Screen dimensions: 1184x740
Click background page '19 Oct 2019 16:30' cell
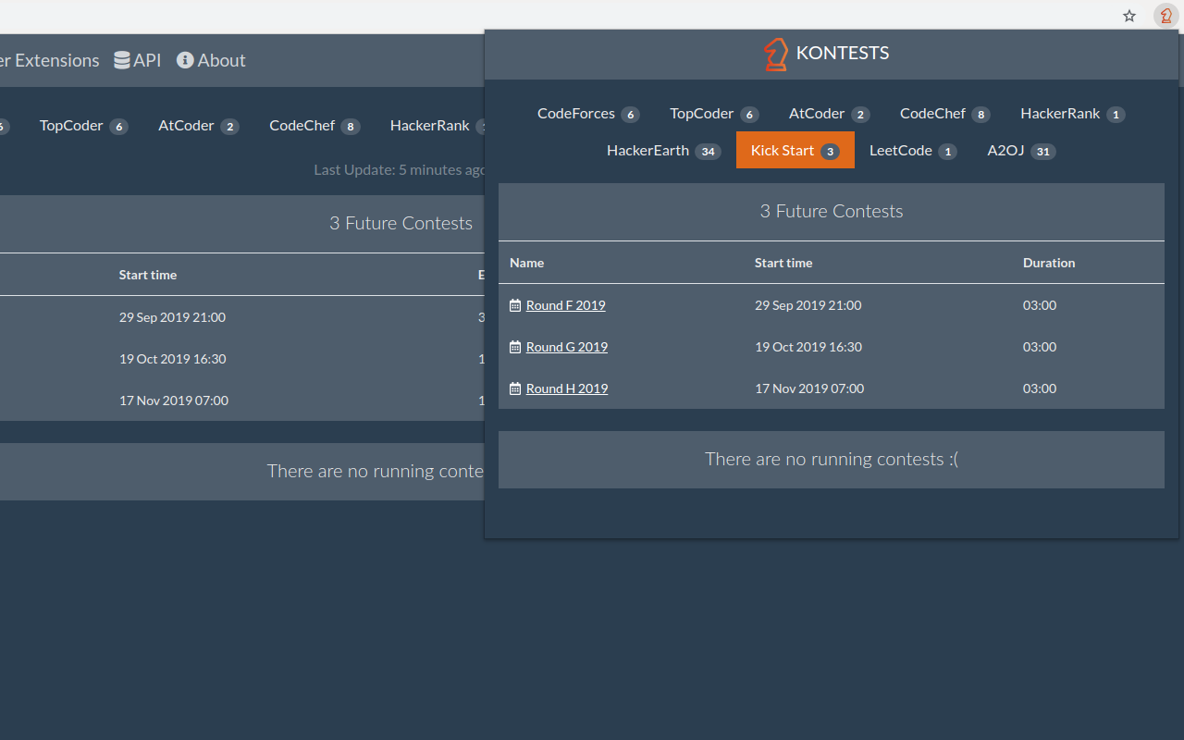[x=172, y=359]
